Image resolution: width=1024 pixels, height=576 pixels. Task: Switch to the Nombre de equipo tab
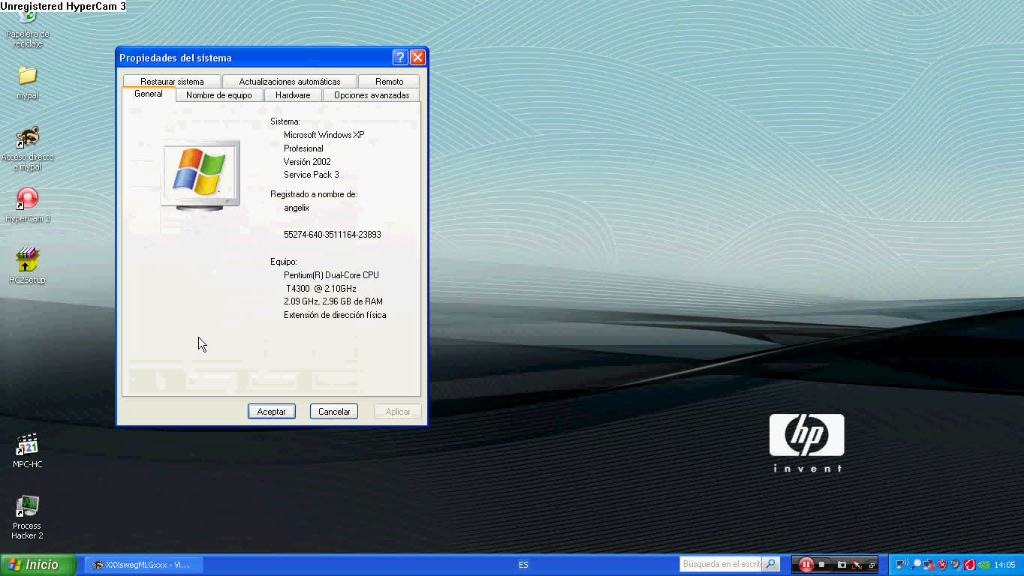218,95
